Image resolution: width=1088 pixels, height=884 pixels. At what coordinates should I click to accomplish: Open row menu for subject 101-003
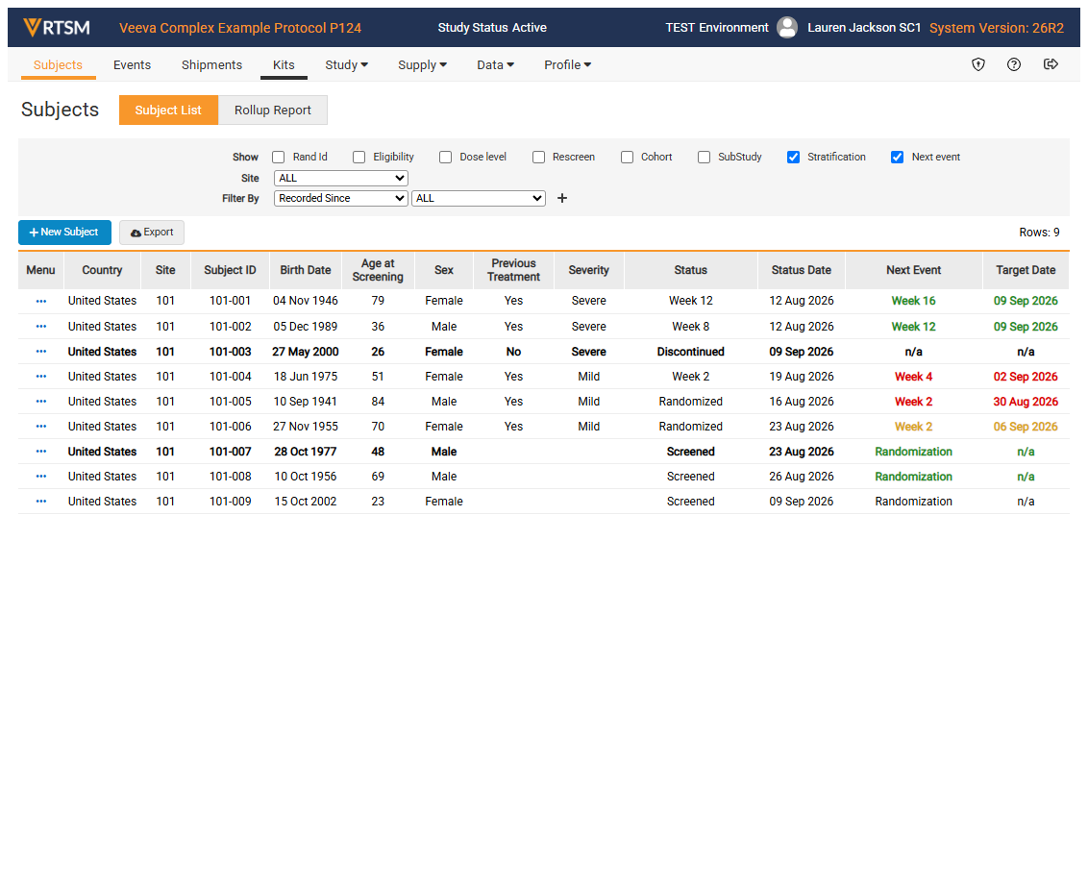pos(41,352)
